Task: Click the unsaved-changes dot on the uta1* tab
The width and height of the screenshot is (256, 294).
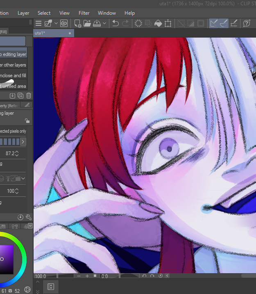Action: click(70, 33)
